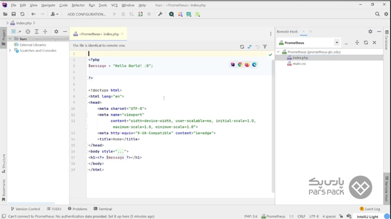Image resolution: width=391 pixels, height=219 pixels.
Task: Open the Terminal tool window
Action: pos(103,209)
